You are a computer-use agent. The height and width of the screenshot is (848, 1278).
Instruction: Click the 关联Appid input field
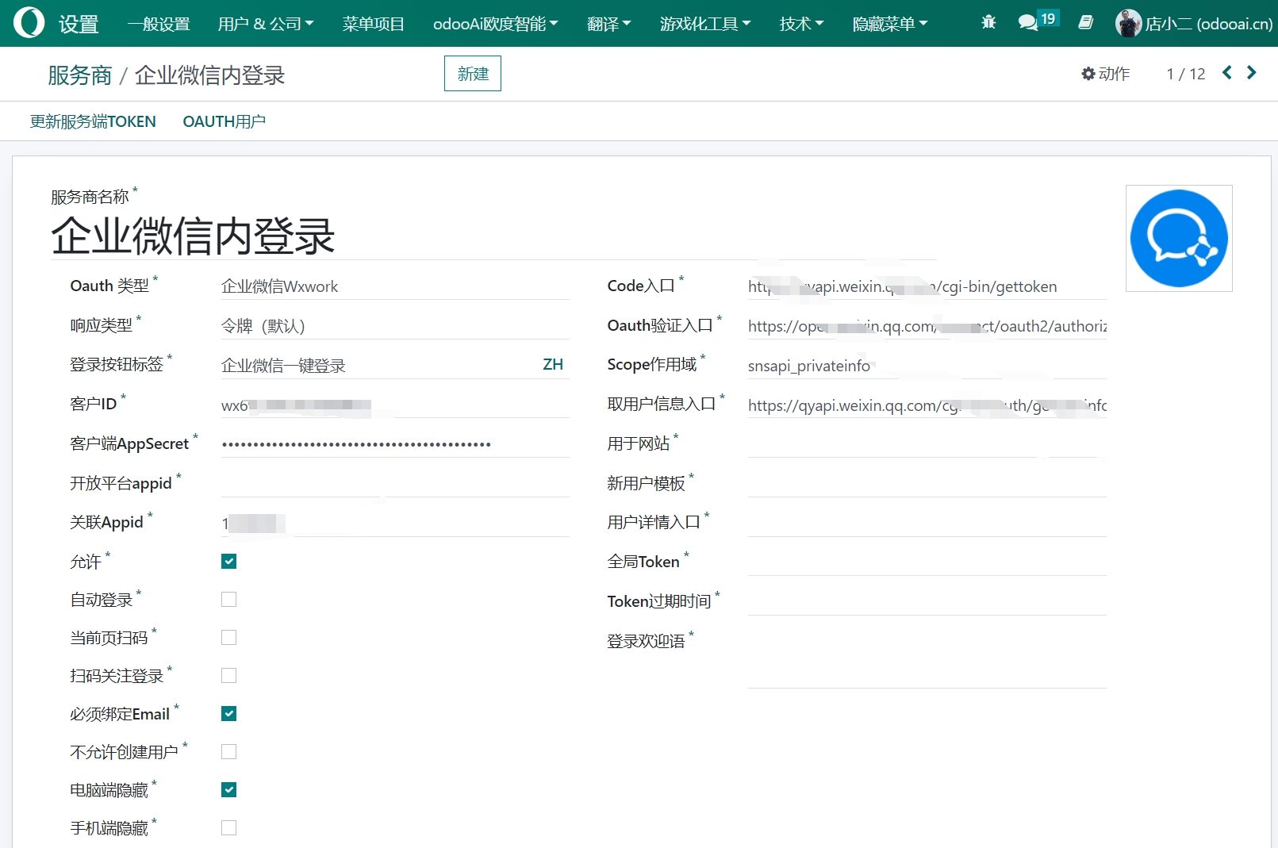point(395,524)
